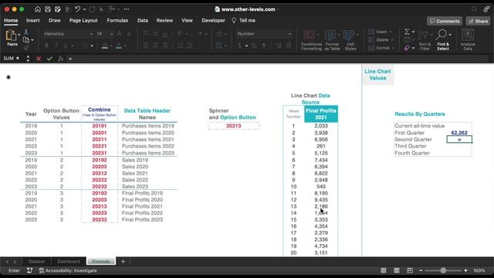Screen dimensions: 494x278
Task: Open Insert Function via the fx icon
Action: (x=60, y=59)
